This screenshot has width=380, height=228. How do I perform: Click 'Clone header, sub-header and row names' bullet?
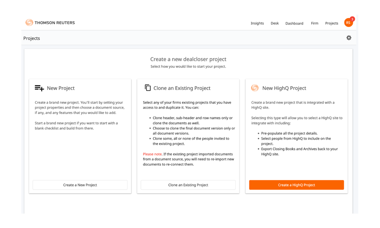pos(193,121)
